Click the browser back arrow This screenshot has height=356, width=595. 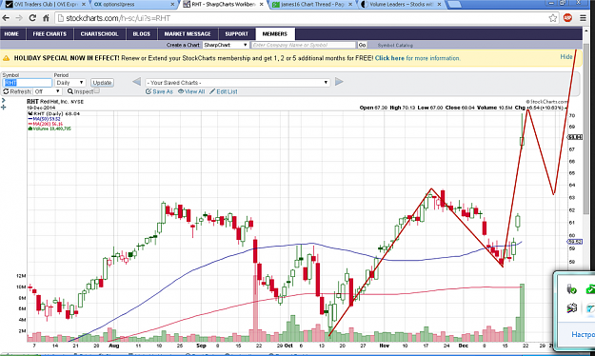[x=6, y=18]
